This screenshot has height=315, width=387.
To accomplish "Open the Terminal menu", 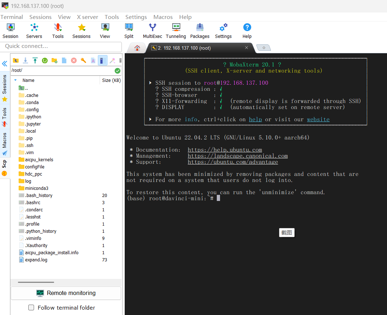I will click(11, 17).
